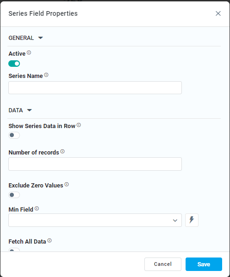Click the info icon next to Fetch All Data
The image size is (230, 277).
50,240
